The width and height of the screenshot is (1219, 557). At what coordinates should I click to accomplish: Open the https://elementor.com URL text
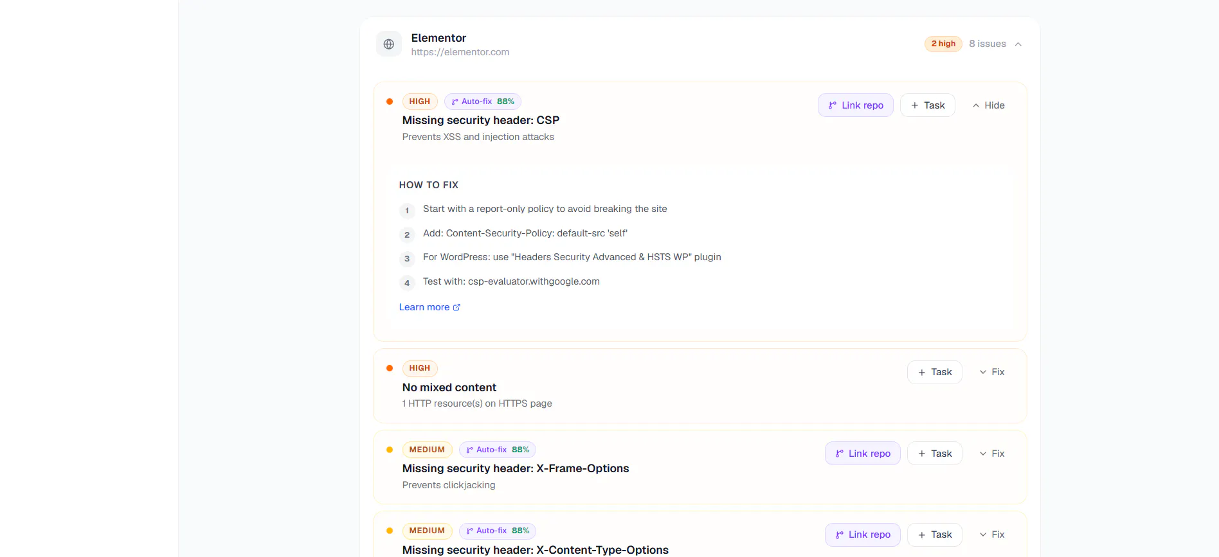(x=460, y=52)
